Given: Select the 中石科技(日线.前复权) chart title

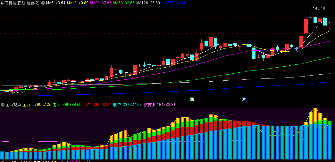Looking at the screenshot, I should [x=21, y=3].
